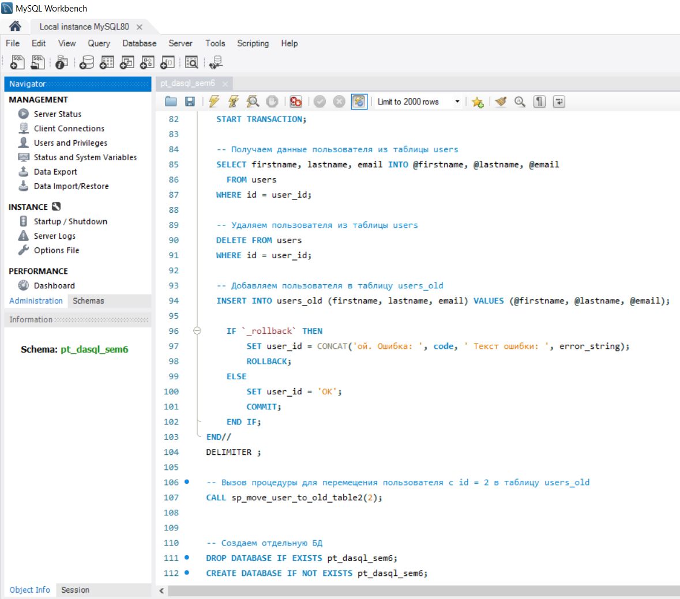680x599 pixels.
Task: Click the editor's horizontal scroll left arrow
Action: 161,590
